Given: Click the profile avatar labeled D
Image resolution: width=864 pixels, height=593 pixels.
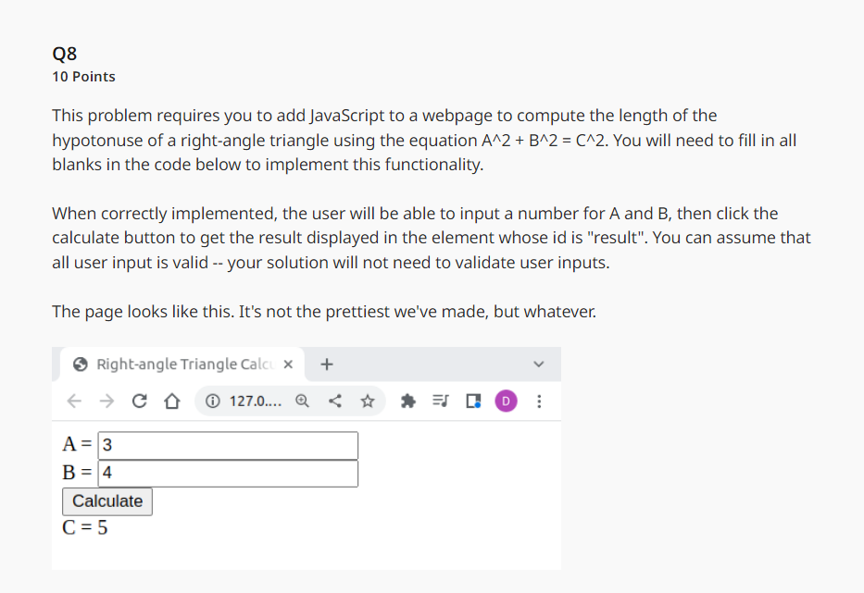Looking at the screenshot, I should pyautogui.click(x=505, y=401).
